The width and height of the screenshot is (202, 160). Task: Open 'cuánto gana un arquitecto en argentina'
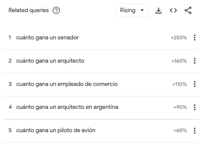pyautogui.click(x=67, y=107)
